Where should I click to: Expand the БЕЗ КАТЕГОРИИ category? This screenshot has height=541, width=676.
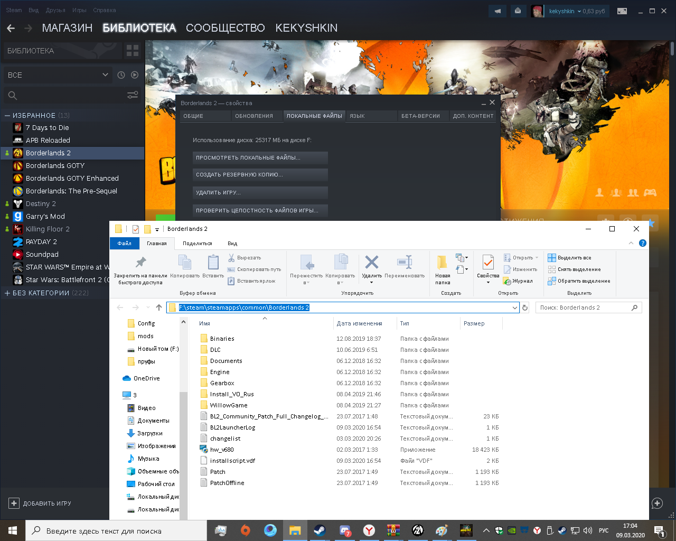point(7,293)
